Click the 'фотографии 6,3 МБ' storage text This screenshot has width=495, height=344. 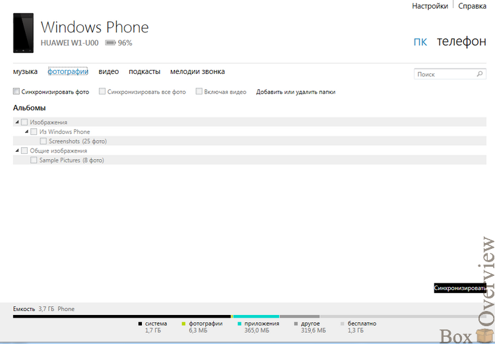pyautogui.click(x=205, y=327)
